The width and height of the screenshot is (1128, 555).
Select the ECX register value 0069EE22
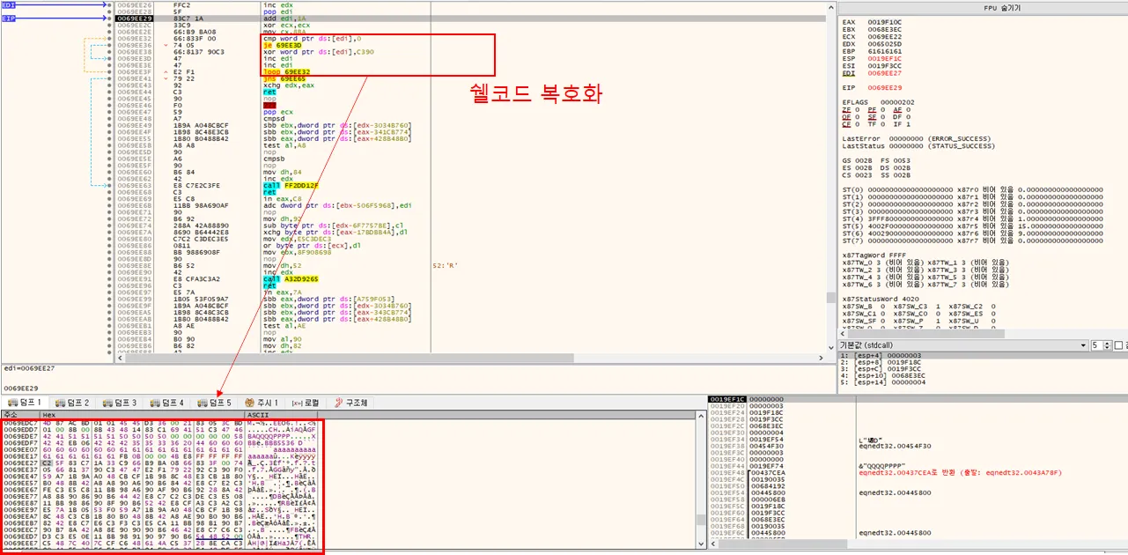[884, 35]
